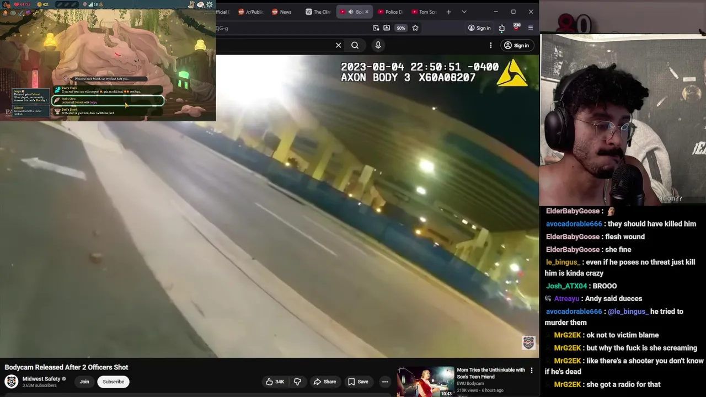Close the active Bodycam YouTube tab
706x397 pixels.
(x=366, y=12)
